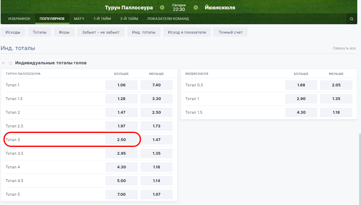The height and width of the screenshot is (205, 361).
Task: Bet Йювяскюля Тотал 0.5 меньше 2.05
Action: [336, 85]
